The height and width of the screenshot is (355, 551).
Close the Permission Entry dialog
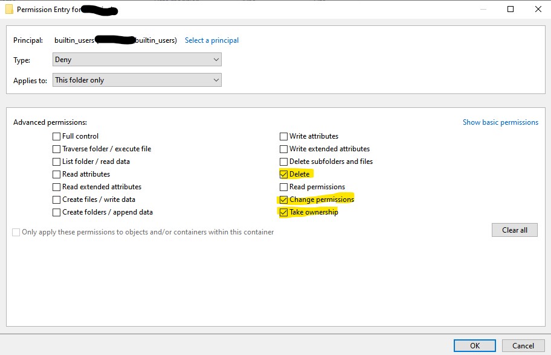pos(538,9)
